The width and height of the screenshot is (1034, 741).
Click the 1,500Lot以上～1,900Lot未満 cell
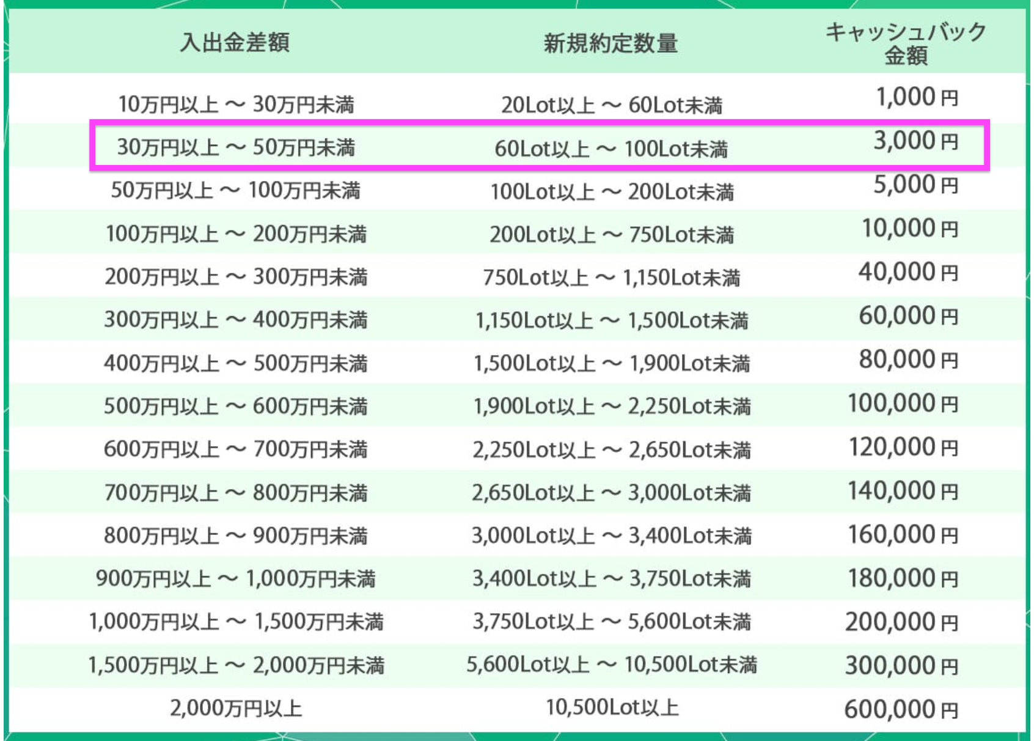pyautogui.click(x=611, y=364)
